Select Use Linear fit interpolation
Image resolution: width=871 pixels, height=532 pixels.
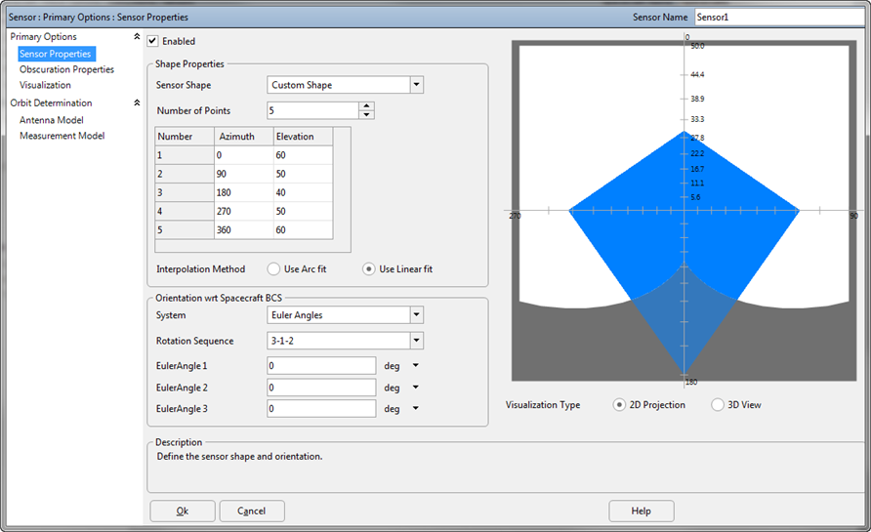tap(368, 269)
